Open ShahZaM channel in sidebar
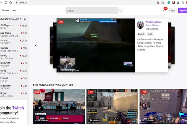Image resolution: width=187 pixels, height=125 pixels. click(14, 64)
